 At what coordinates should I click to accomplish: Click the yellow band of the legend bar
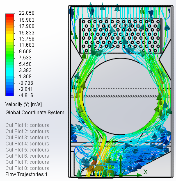click(x=9, y=36)
